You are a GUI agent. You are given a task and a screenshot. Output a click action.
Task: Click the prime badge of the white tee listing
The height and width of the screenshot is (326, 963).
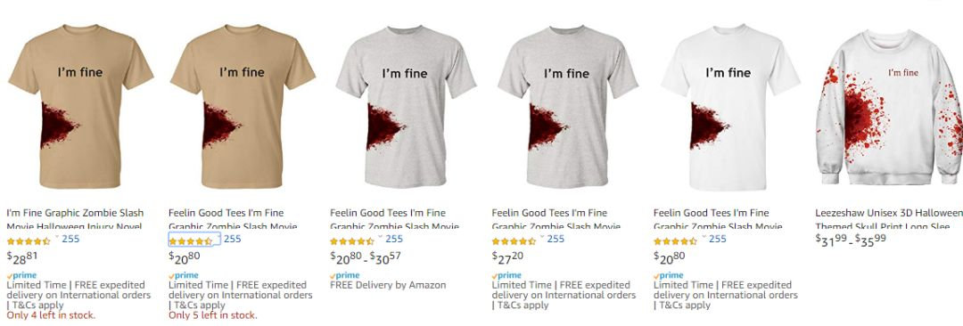[668, 275]
